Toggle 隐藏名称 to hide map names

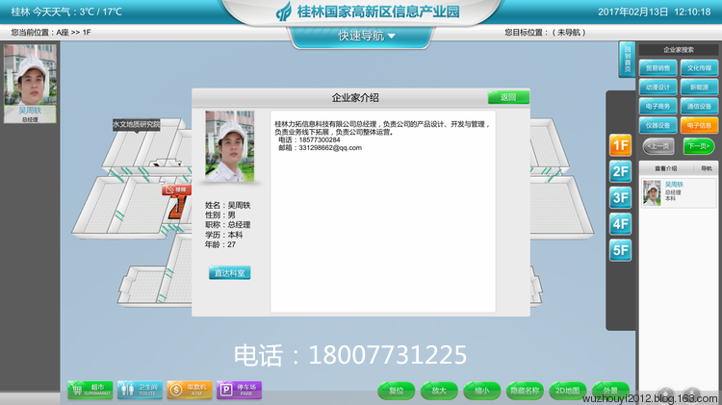point(525,390)
